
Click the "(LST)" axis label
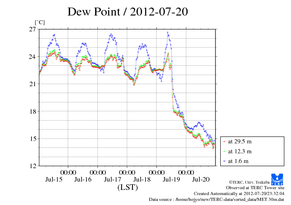(x=128, y=187)
